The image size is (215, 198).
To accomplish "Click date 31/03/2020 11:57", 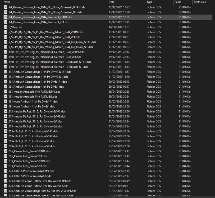I will 119,72.
